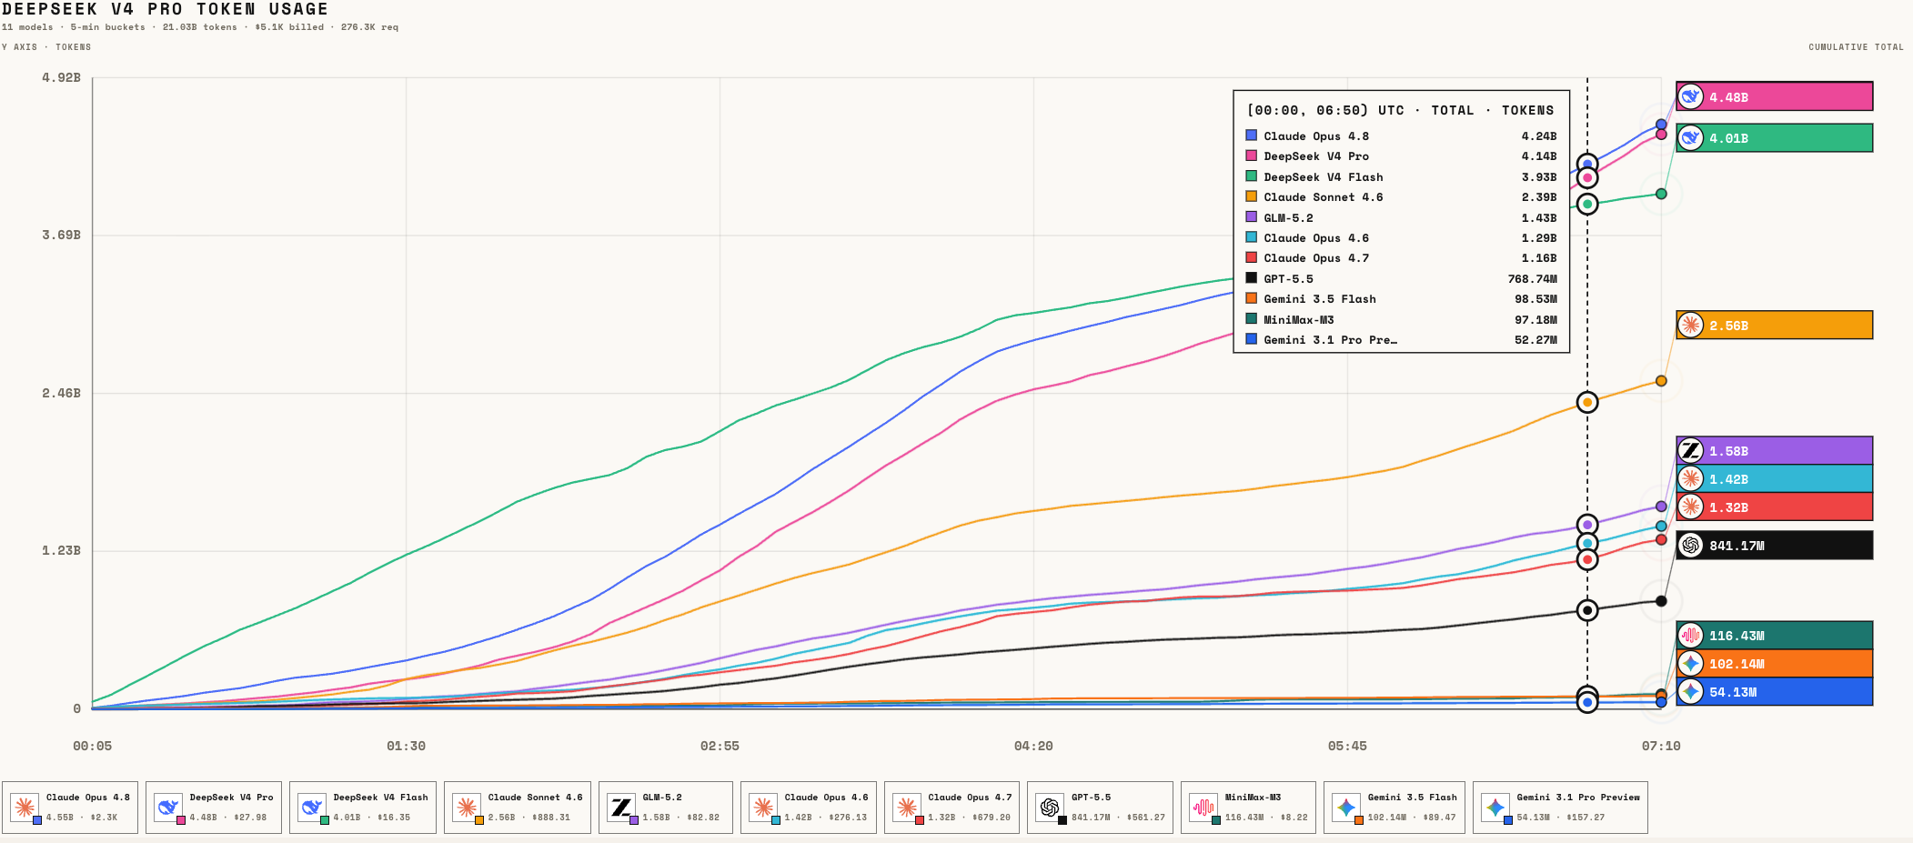Image resolution: width=1913 pixels, height=843 pixels.
Task: Click the black end point of the GPT-5.5 line
Action: pos(1661,601)
